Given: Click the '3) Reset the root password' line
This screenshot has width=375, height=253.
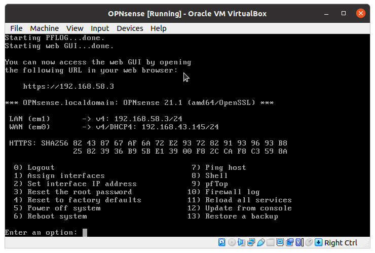Looking at the screenshot, I should click(x=73, y=192).
